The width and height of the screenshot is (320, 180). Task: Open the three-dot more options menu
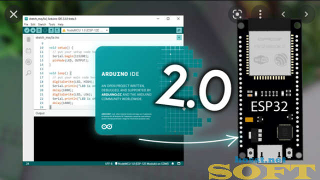point(260,14)
